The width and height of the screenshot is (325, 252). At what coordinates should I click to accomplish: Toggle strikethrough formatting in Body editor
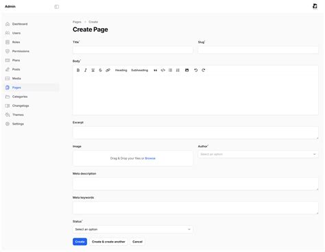[100, 71]
